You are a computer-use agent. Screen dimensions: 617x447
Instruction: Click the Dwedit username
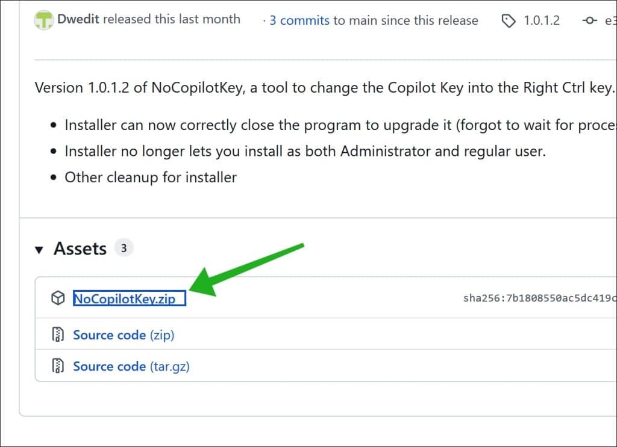(x=77, y=19)
